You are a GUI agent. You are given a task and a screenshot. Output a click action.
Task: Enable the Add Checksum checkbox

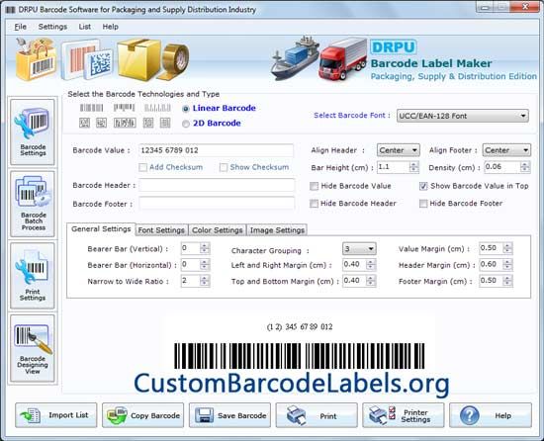click(142, 167)
